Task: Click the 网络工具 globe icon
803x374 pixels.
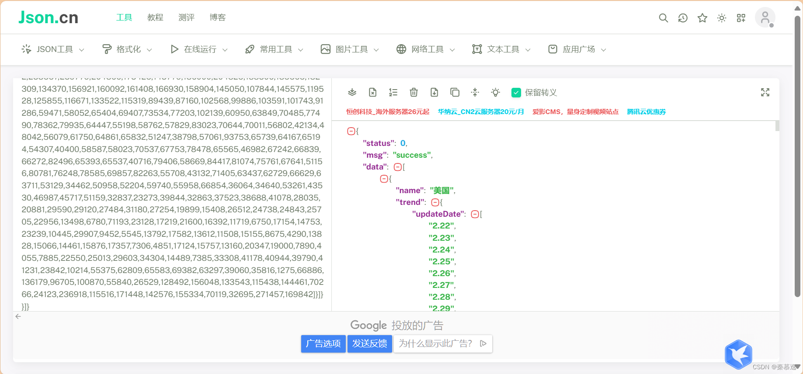Action: point(401,49)
